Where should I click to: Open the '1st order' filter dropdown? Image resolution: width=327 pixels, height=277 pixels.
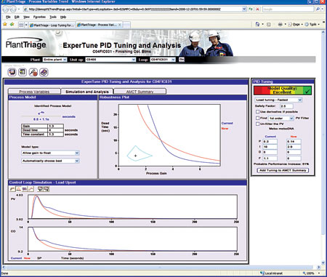tap(281, 119)
